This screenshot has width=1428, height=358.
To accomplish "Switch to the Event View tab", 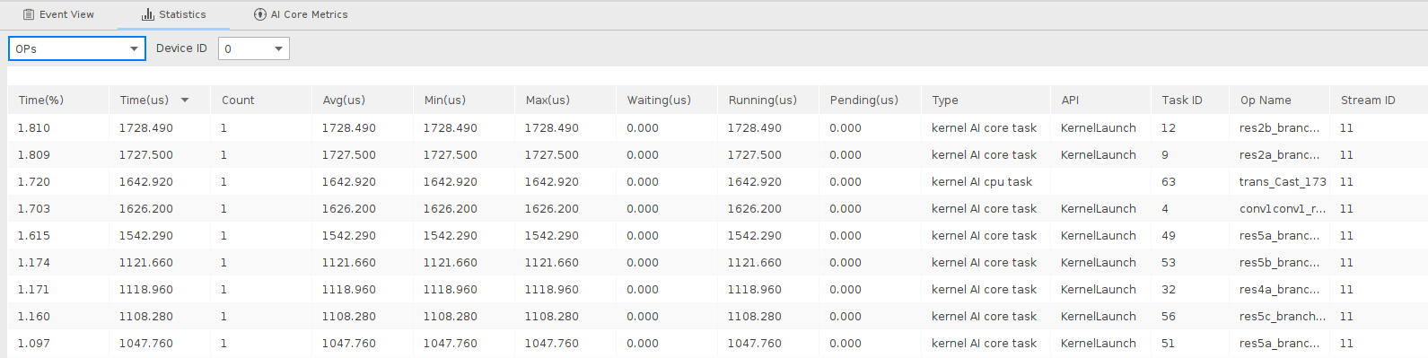I will (x=59, y=14).
